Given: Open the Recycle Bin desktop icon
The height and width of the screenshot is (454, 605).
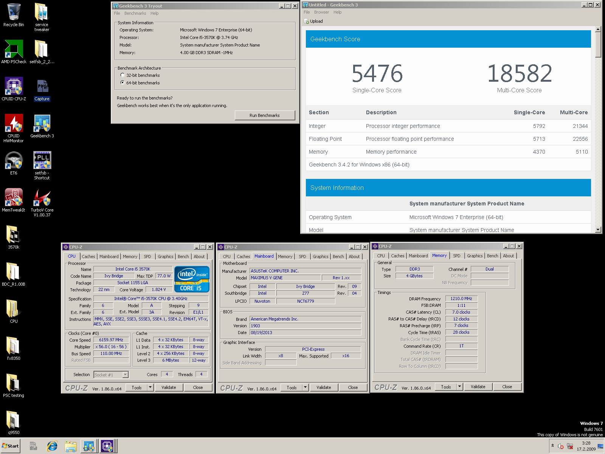Looking at the screenshot, I should [14, 15].
